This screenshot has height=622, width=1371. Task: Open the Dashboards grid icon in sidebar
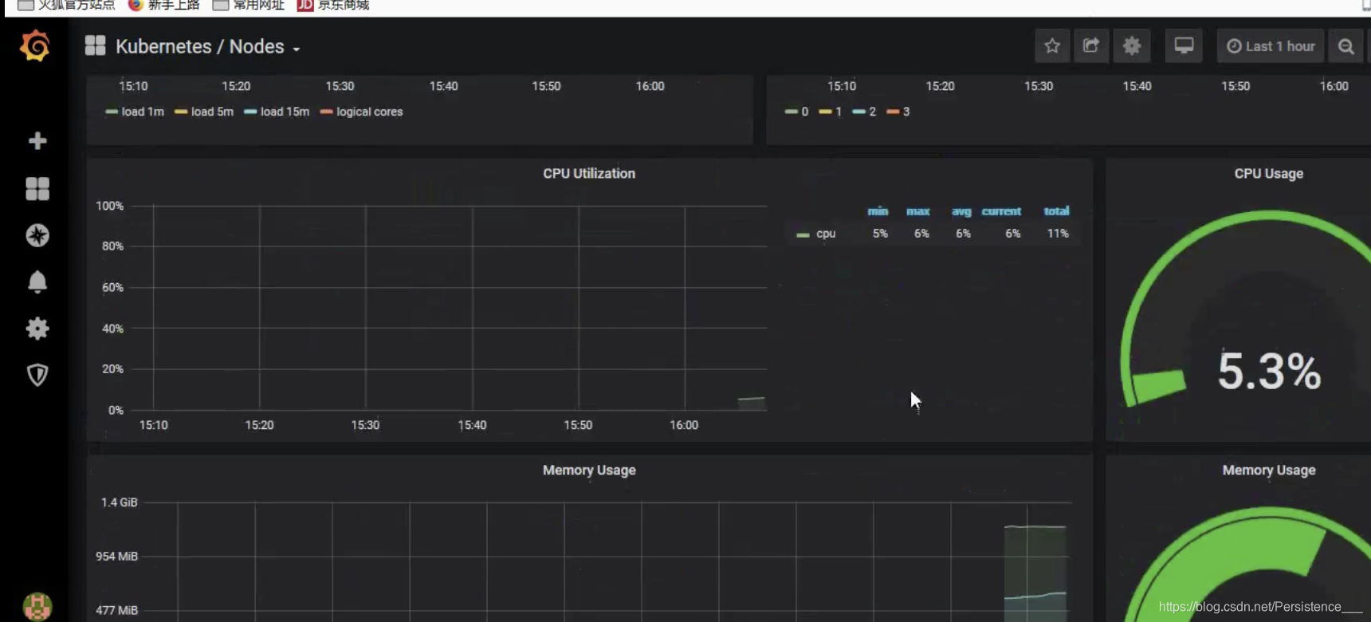[x=37, y=188]
